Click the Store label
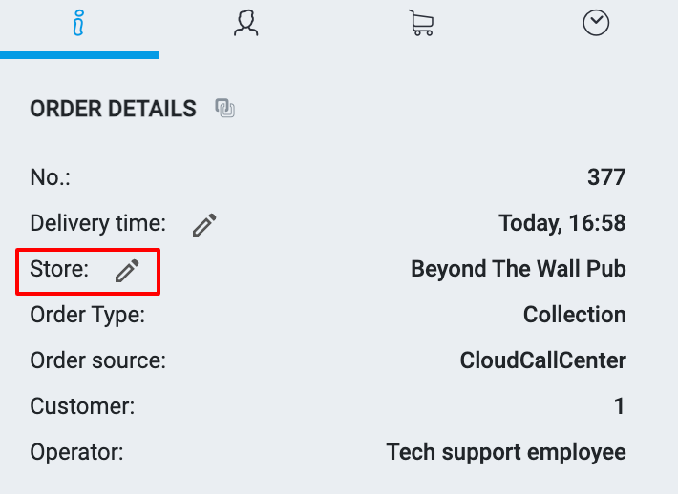This screenshot has width=678, height=494. click(59, 269)
